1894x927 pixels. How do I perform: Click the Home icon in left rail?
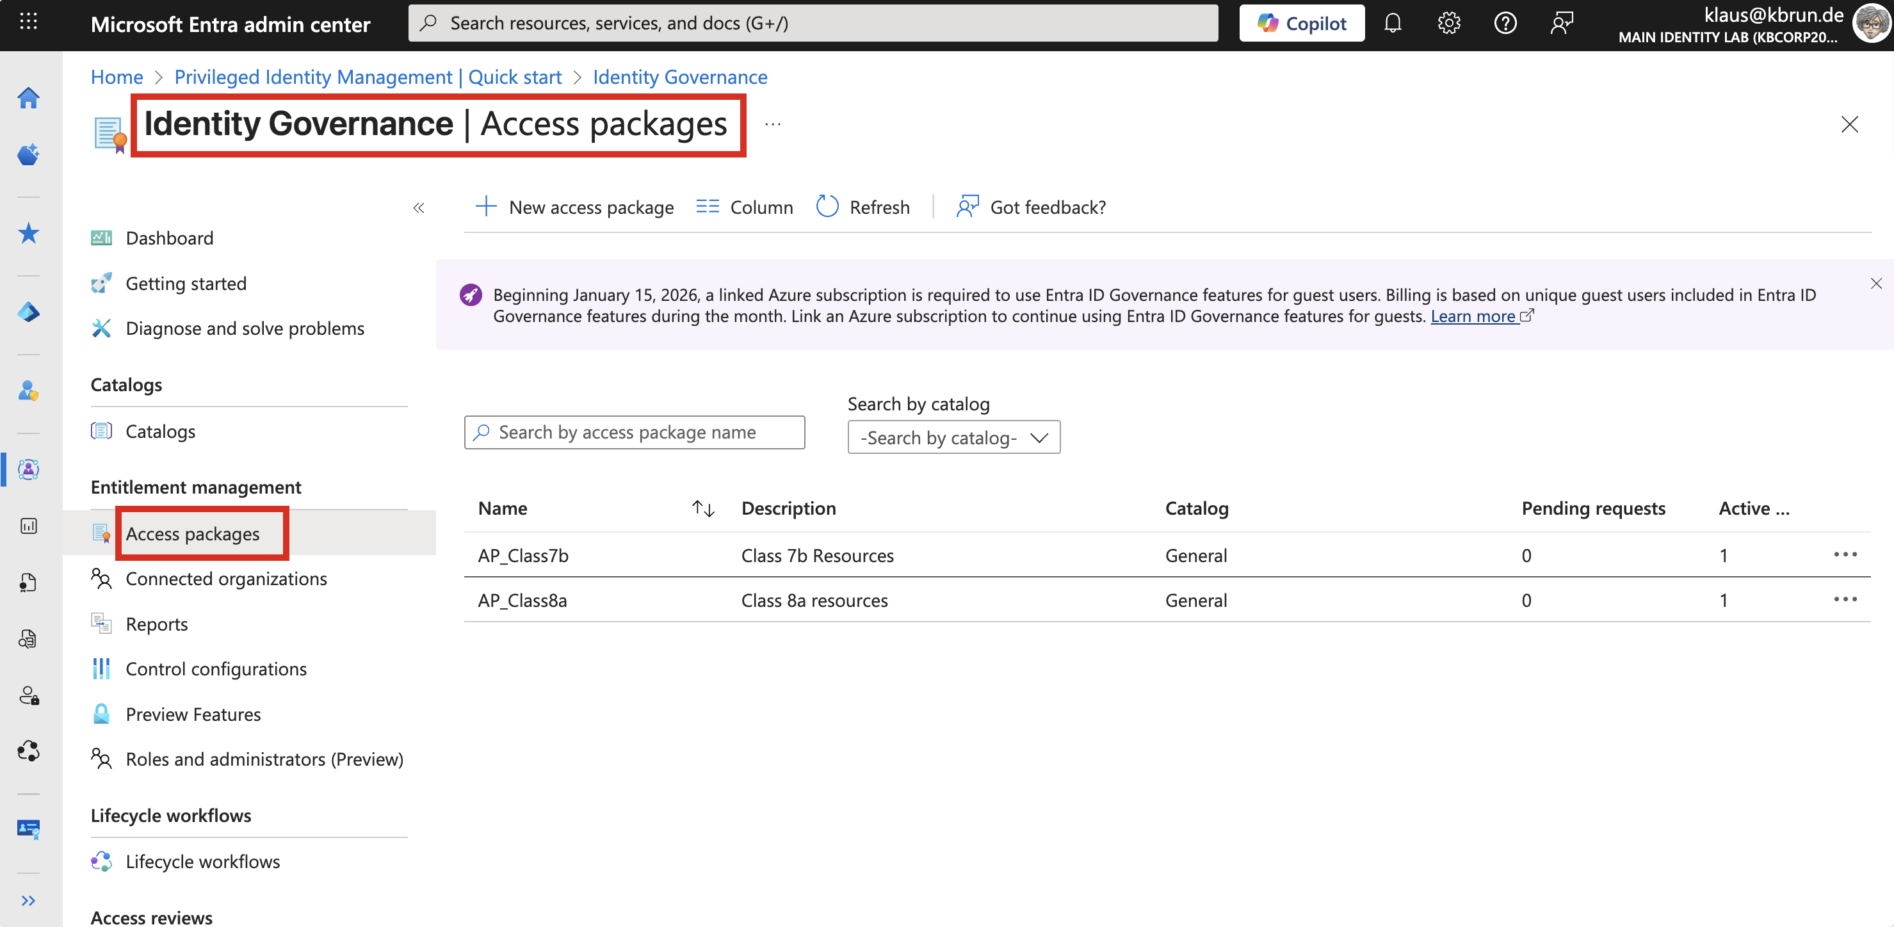click(x=28, y=98)
